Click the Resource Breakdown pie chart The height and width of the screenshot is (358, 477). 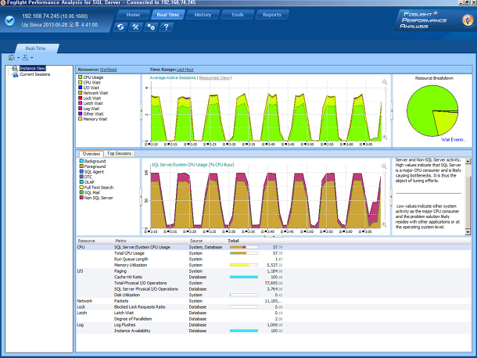tap(432, 111)
